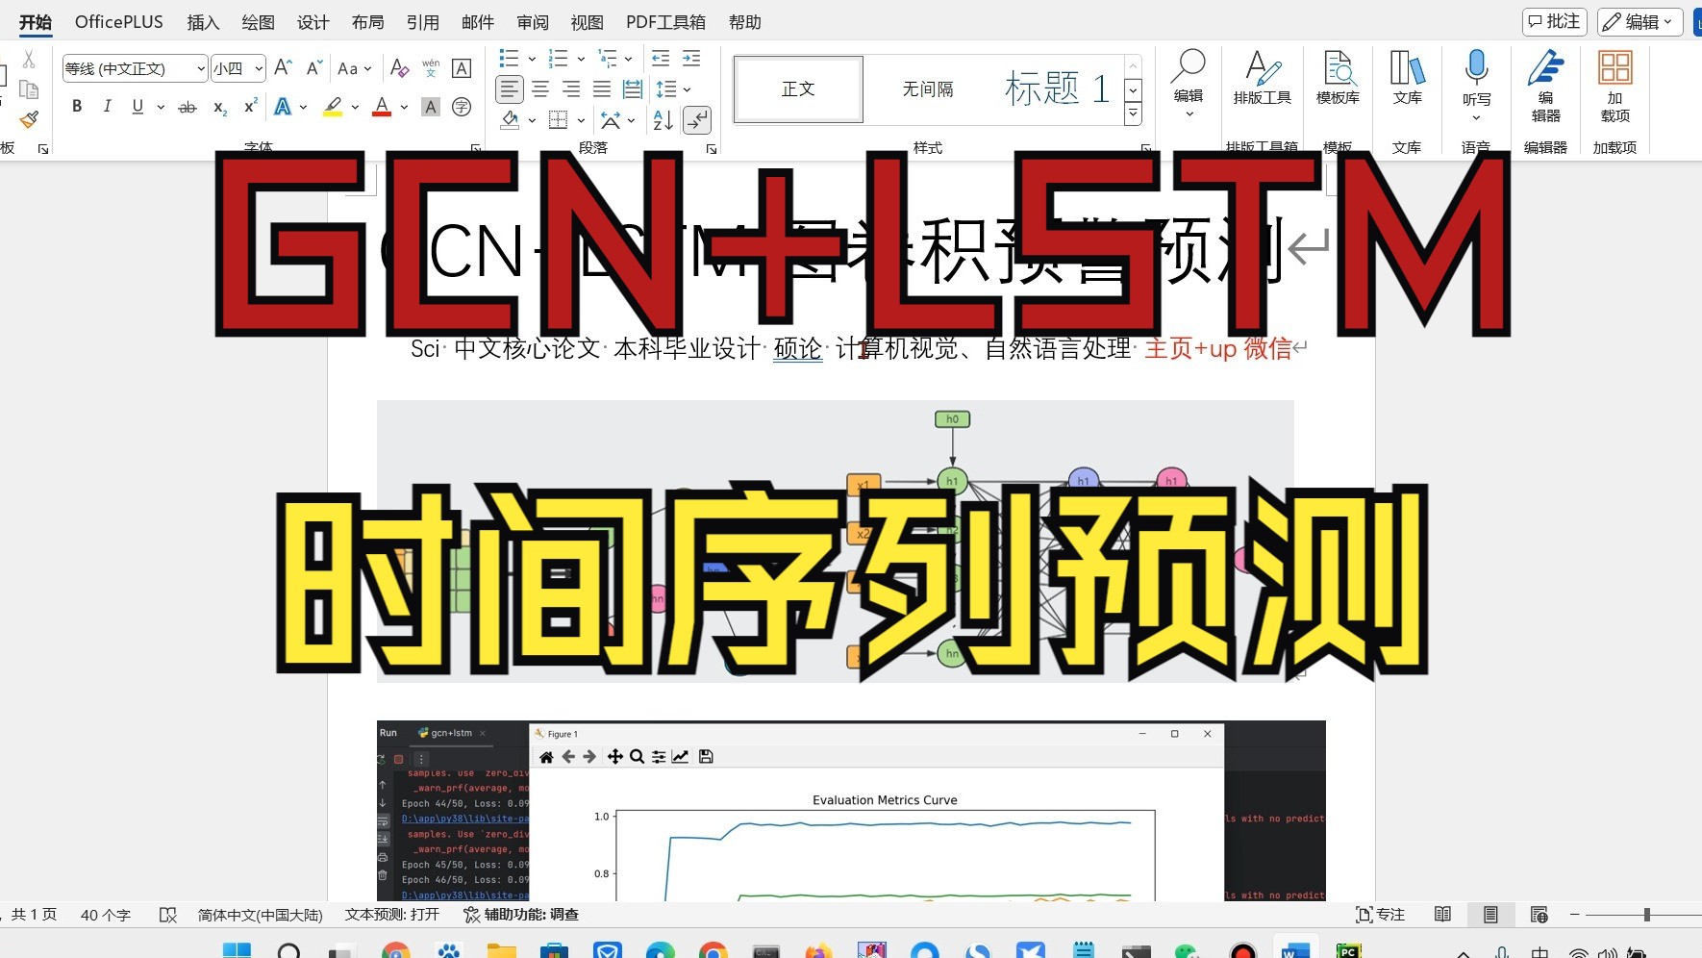Open the 开始 ribbon tab
The height and width of the screenshot is (958, 1702).
(36, 22)
